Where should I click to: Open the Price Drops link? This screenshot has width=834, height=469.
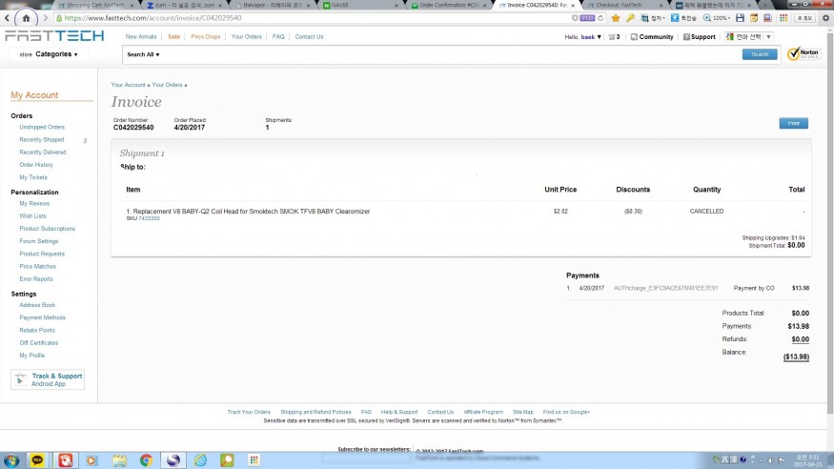pyautogui.click(x=205, y=36)
